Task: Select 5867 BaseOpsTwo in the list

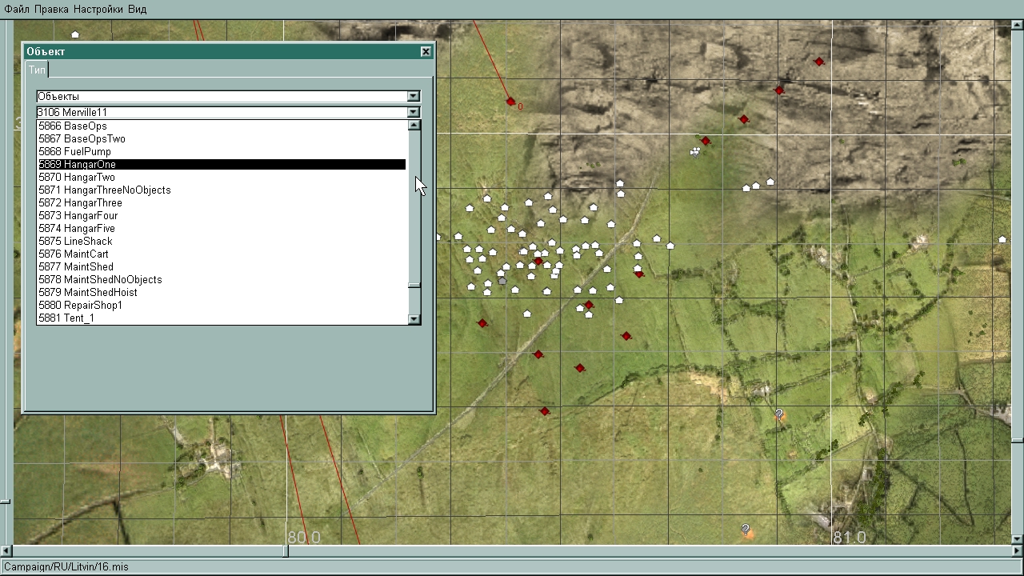Action: (222, 139)
